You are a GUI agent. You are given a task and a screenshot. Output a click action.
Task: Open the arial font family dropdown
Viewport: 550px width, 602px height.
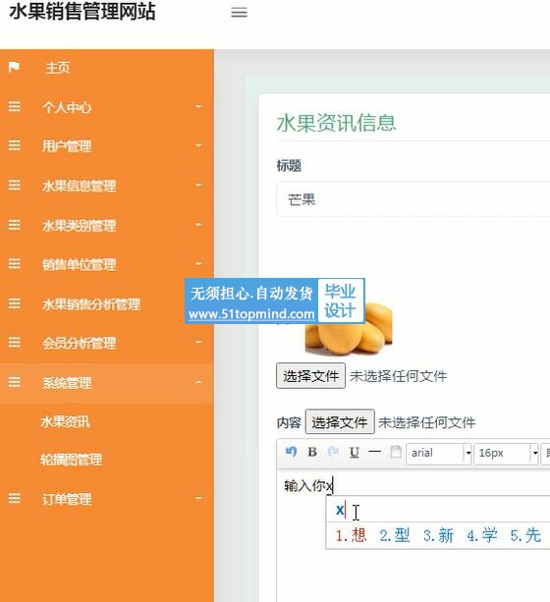click(x=439, y=454)
